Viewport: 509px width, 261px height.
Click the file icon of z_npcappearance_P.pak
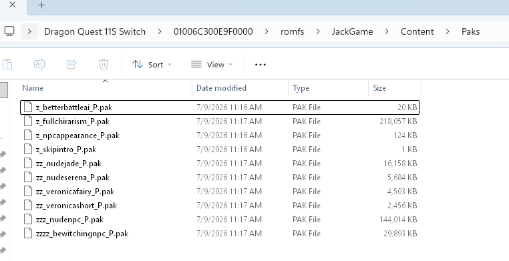[28, 136]
